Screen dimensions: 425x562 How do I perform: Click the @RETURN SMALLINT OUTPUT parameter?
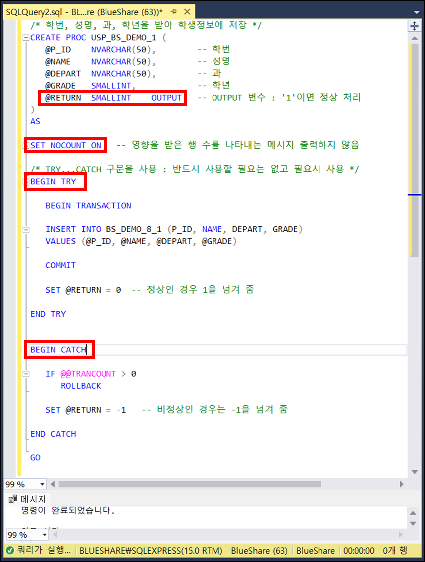click(x=113, y=98)
